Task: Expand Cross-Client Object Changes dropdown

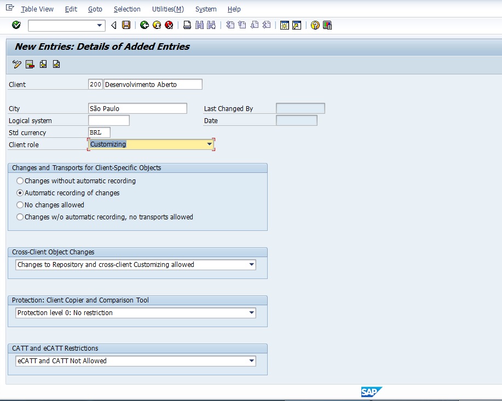Action: click(x=251, y=265)
